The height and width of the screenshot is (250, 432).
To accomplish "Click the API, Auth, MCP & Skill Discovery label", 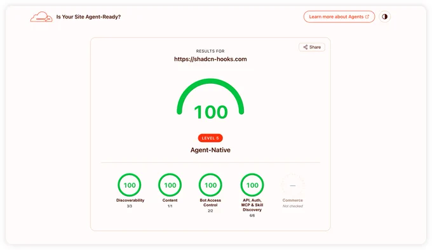I will [x=252, y=205].
